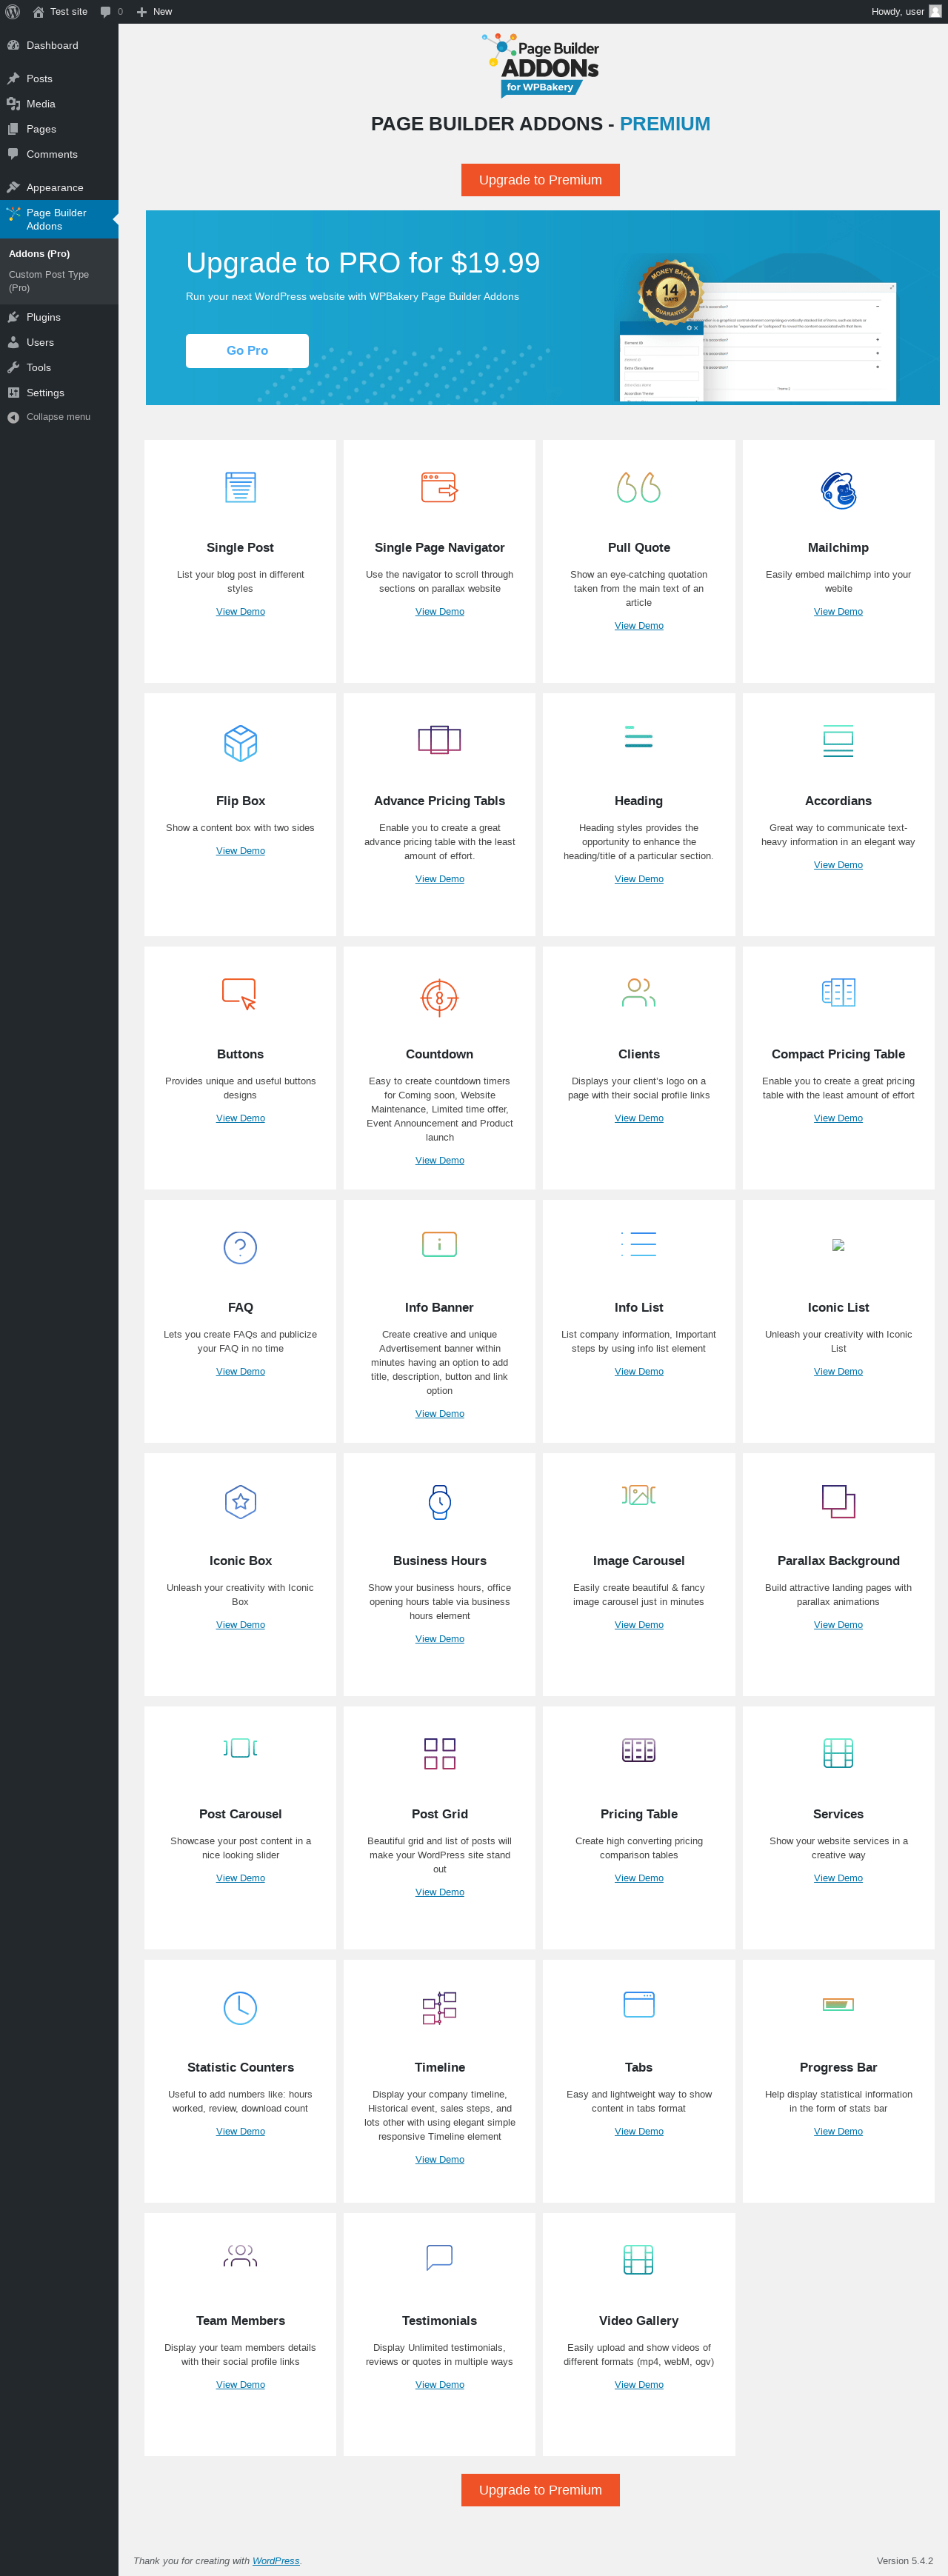Click the Single Post addon icon
The image size is (948, 2576).
pyautogui.click(x=240, y=487)
